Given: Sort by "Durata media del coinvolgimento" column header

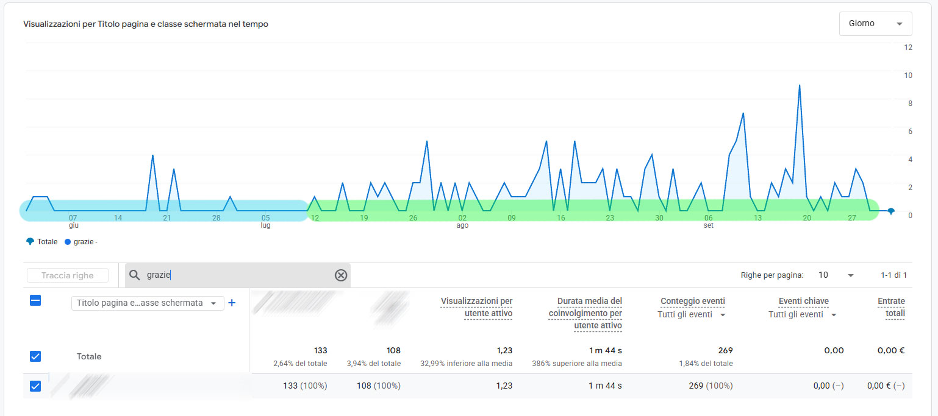Looking at the screenshot, I should [x=585, y=314].
